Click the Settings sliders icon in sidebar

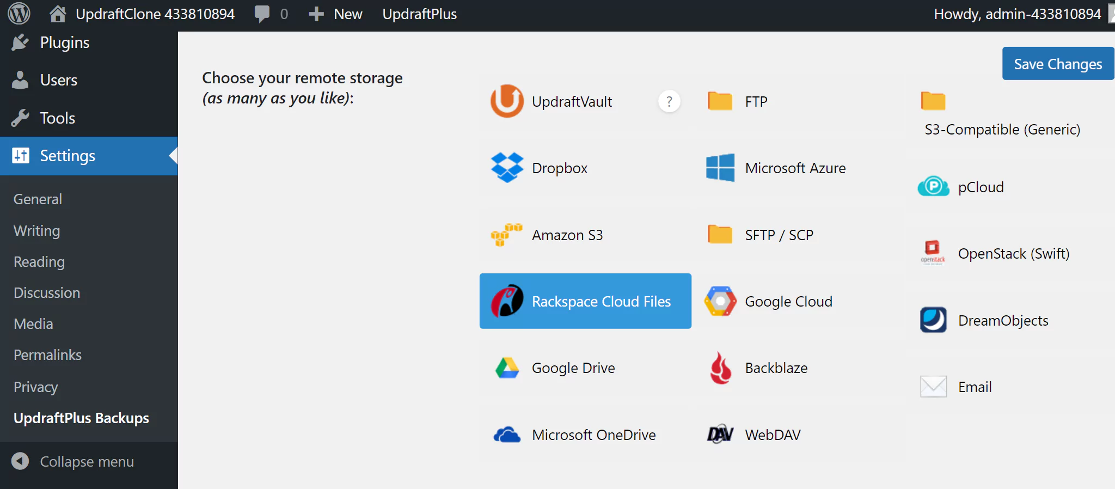click(20, 156)
